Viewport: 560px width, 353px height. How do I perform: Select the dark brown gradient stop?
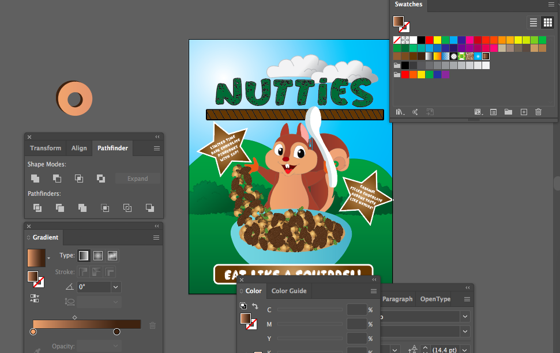(x=116, y=331)
